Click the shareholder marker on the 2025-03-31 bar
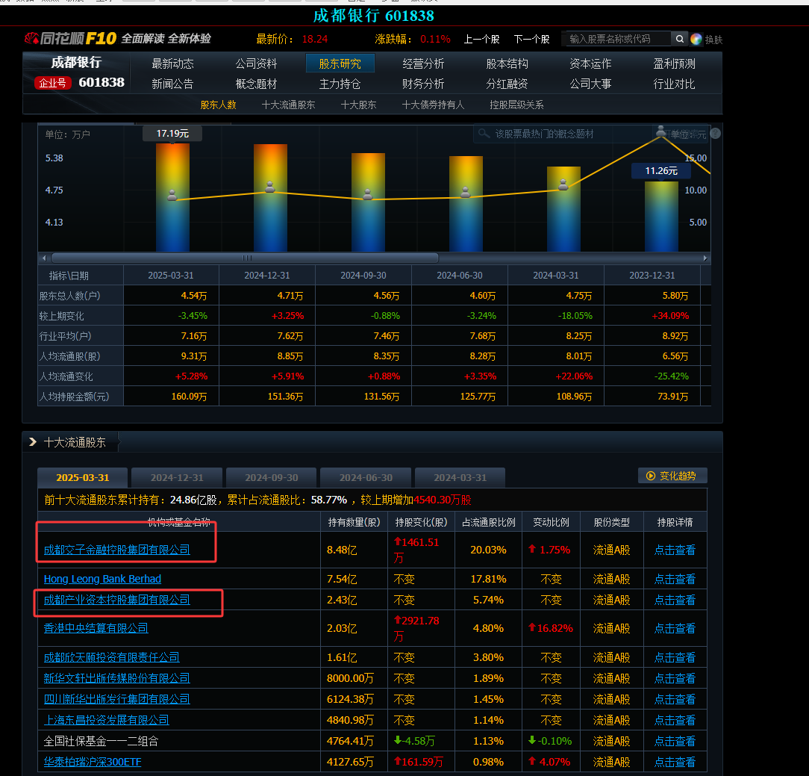This screenshot has height=776, width=809. [172, 195]
